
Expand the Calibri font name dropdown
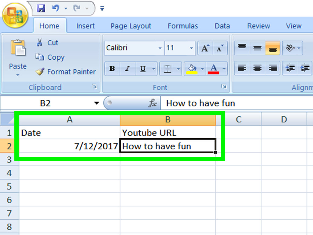[160, 48]
